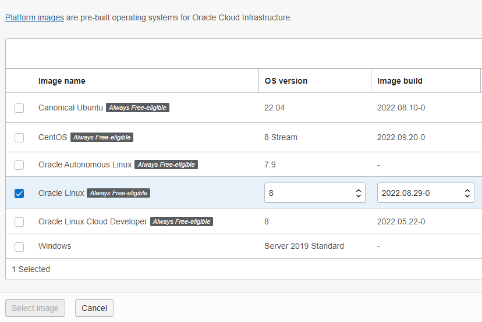Click the 2022.08.10-0 image build cell
Viewport: 482px width, 322px height.
click(x=401, y=108)
